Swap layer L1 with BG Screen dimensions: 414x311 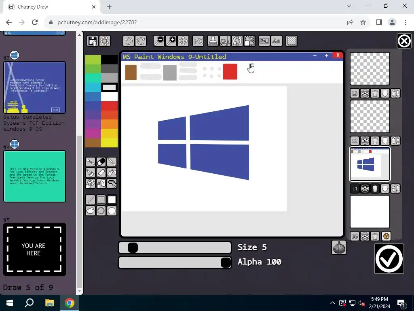click(x=395, y=189)
